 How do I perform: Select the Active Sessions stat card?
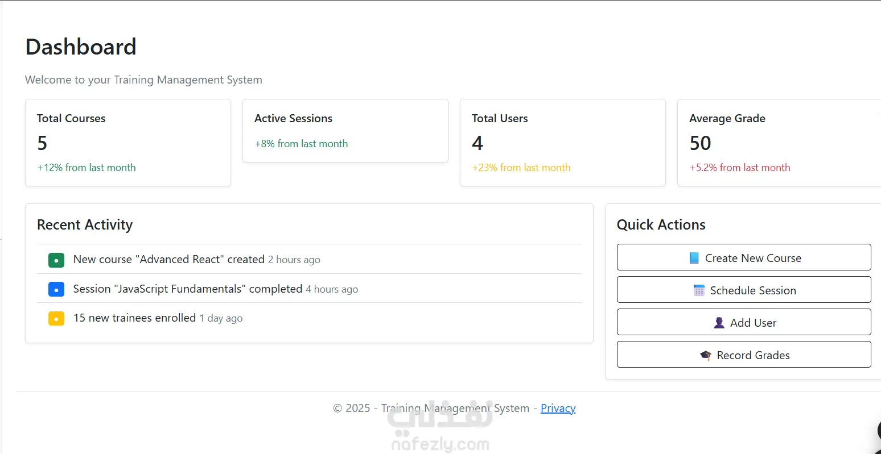(345, 131)
